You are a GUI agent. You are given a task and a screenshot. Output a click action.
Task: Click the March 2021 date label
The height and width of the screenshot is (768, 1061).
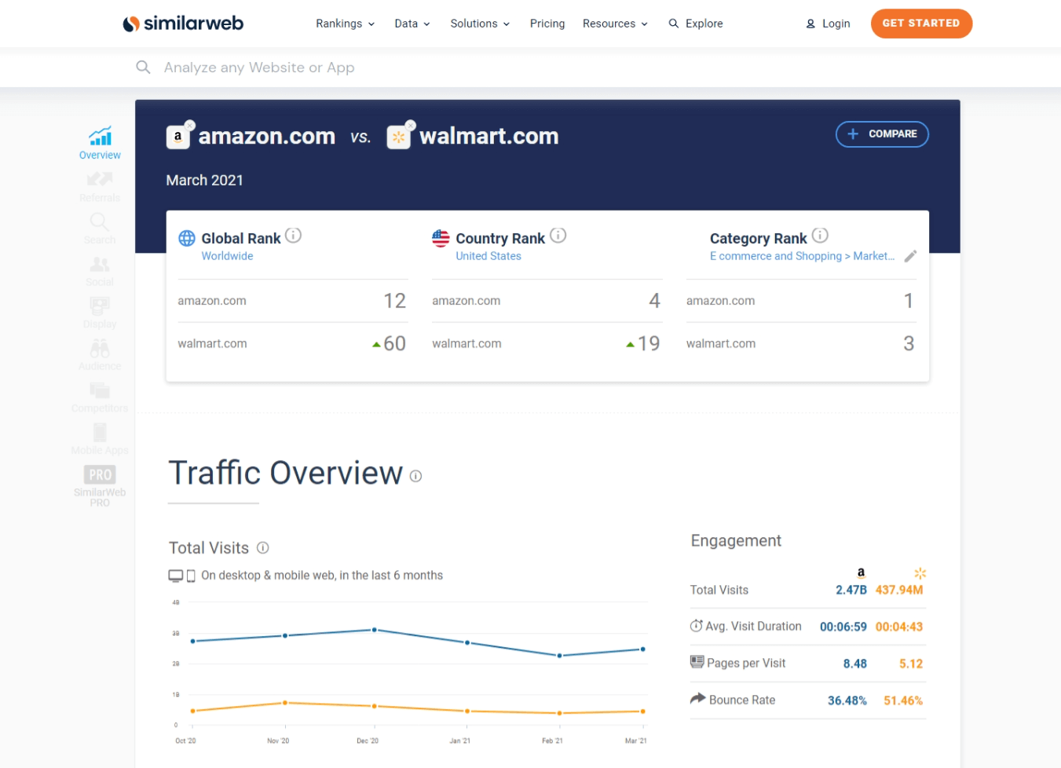point(205,180)
